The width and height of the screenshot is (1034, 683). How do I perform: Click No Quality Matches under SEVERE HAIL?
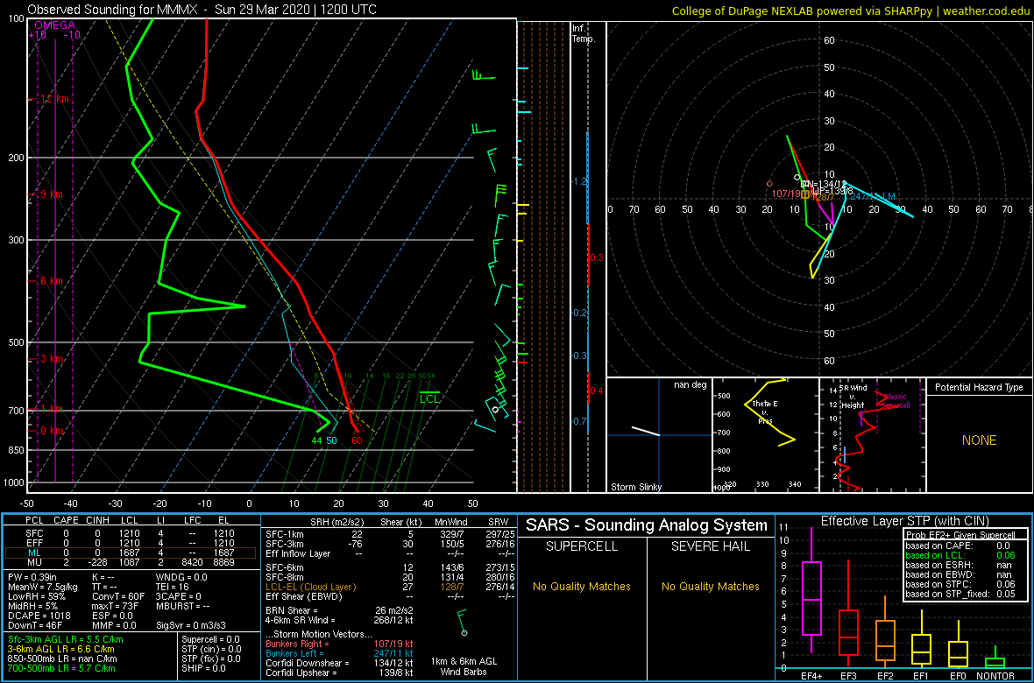(711, 586)
